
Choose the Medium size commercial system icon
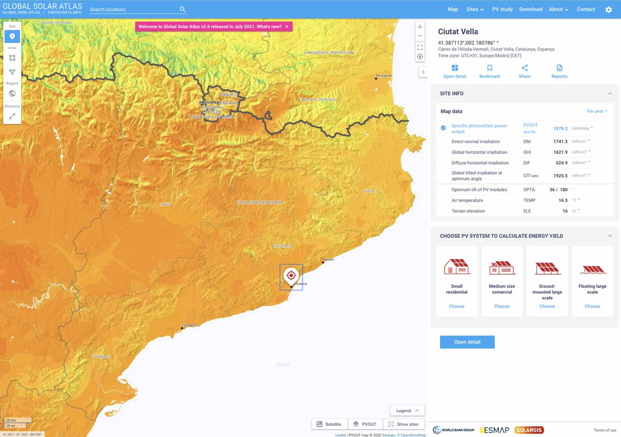(502, 267)
